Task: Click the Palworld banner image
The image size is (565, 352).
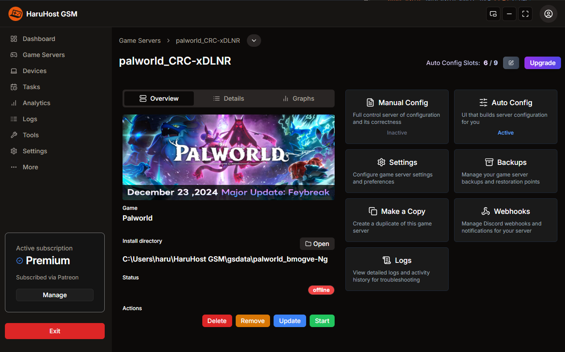Action: (229, 157)
